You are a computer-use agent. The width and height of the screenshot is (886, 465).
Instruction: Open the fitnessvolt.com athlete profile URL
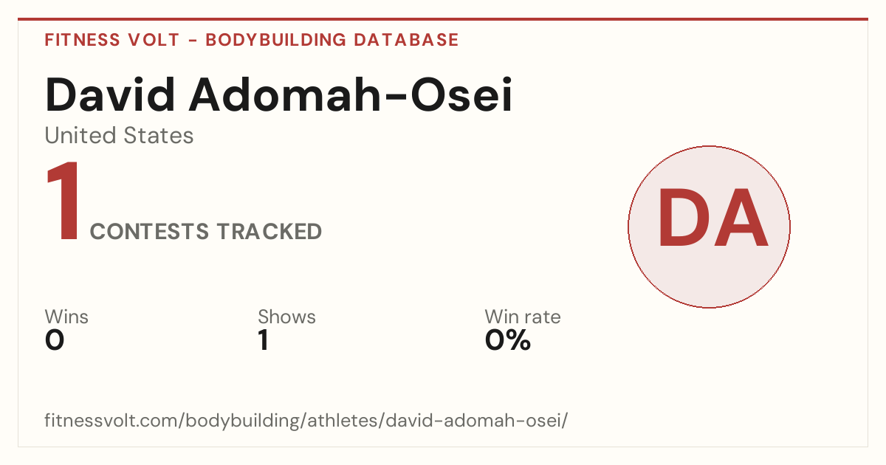pos(306,421)
